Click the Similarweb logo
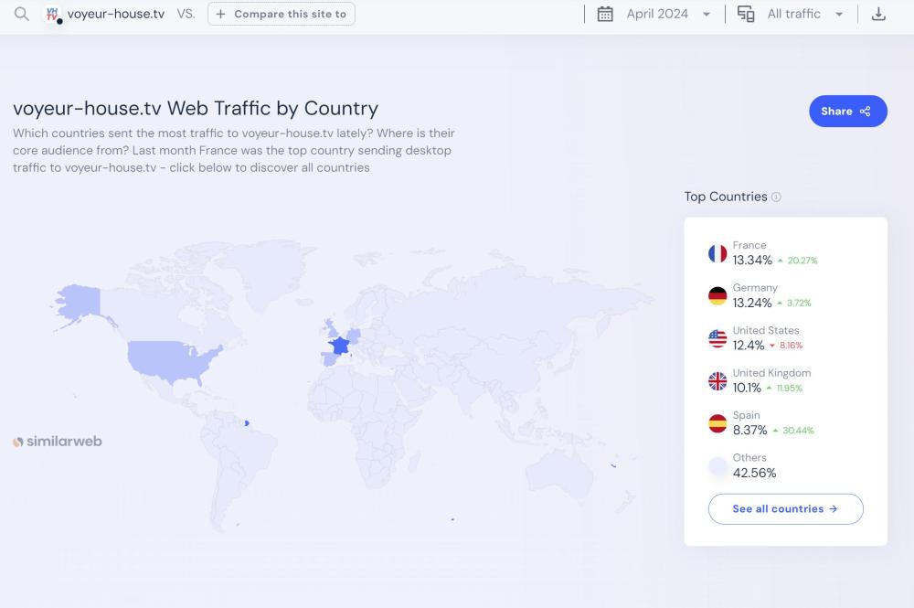This screenshot has height=608, width=914. click(x=58, y=442)
